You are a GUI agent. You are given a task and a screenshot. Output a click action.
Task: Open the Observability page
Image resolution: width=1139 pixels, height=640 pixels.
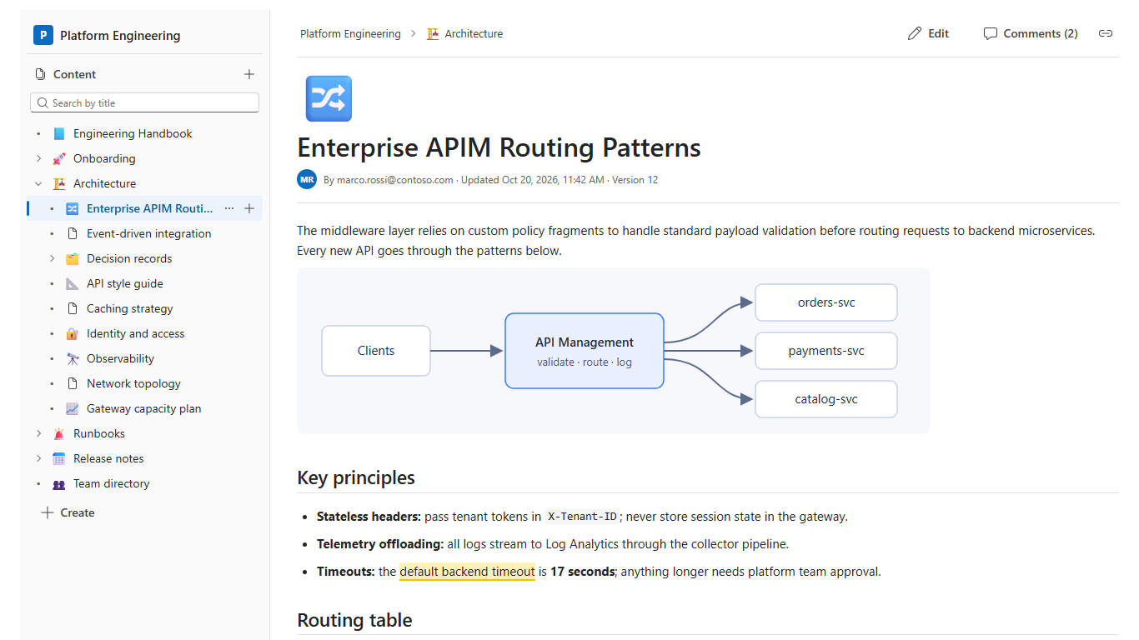[x=120, y=358]
